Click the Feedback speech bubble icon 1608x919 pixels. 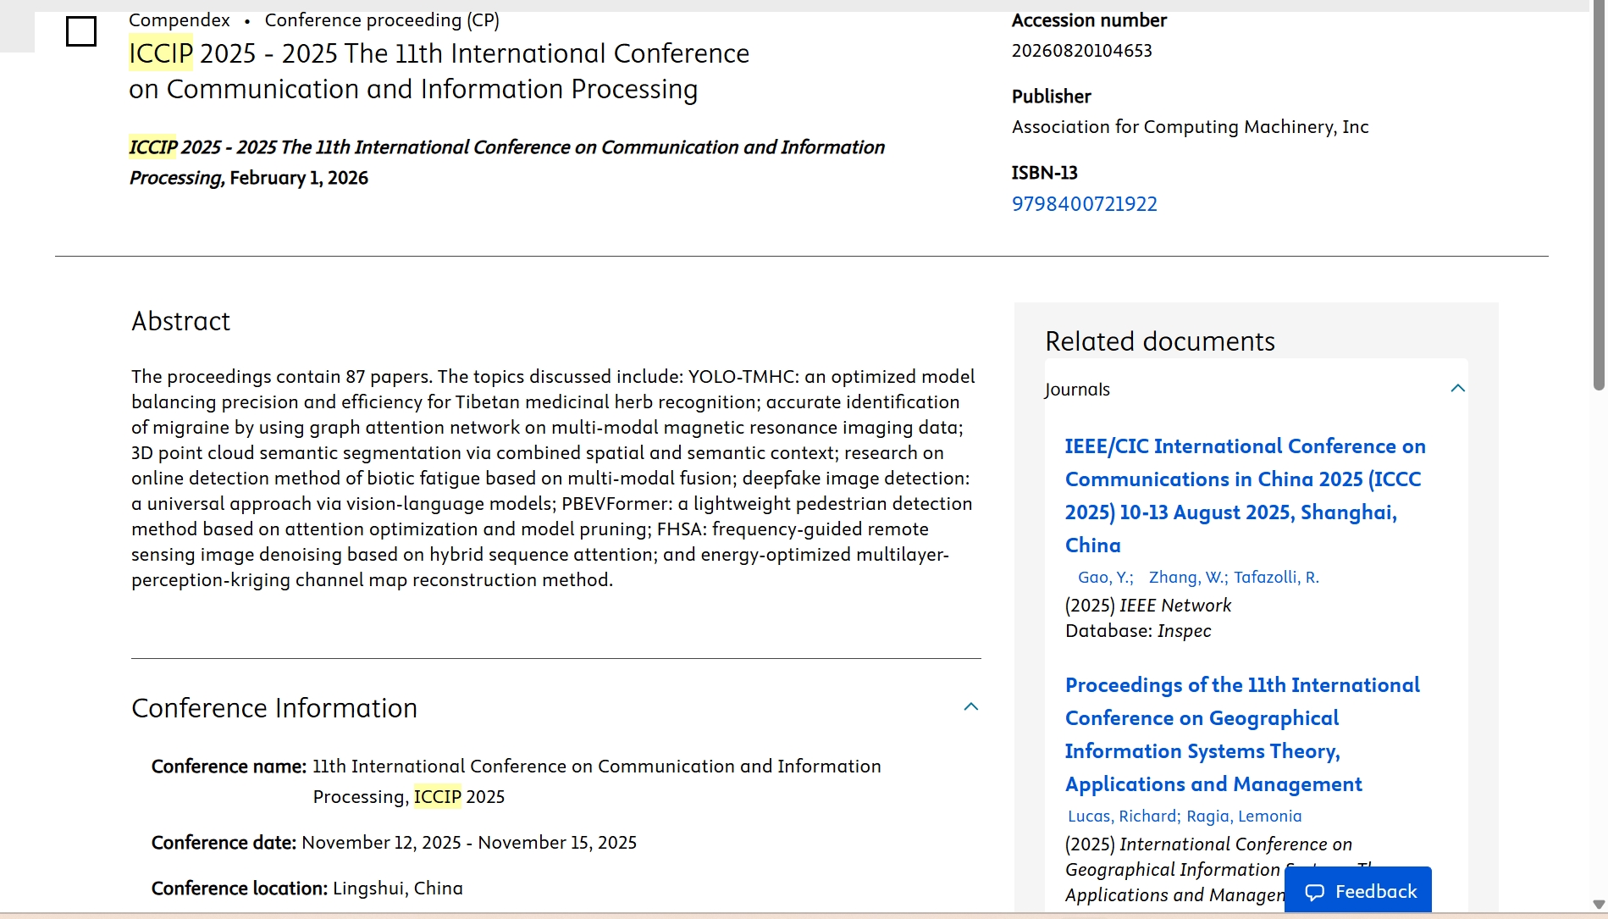click(x=1314, y=892)
